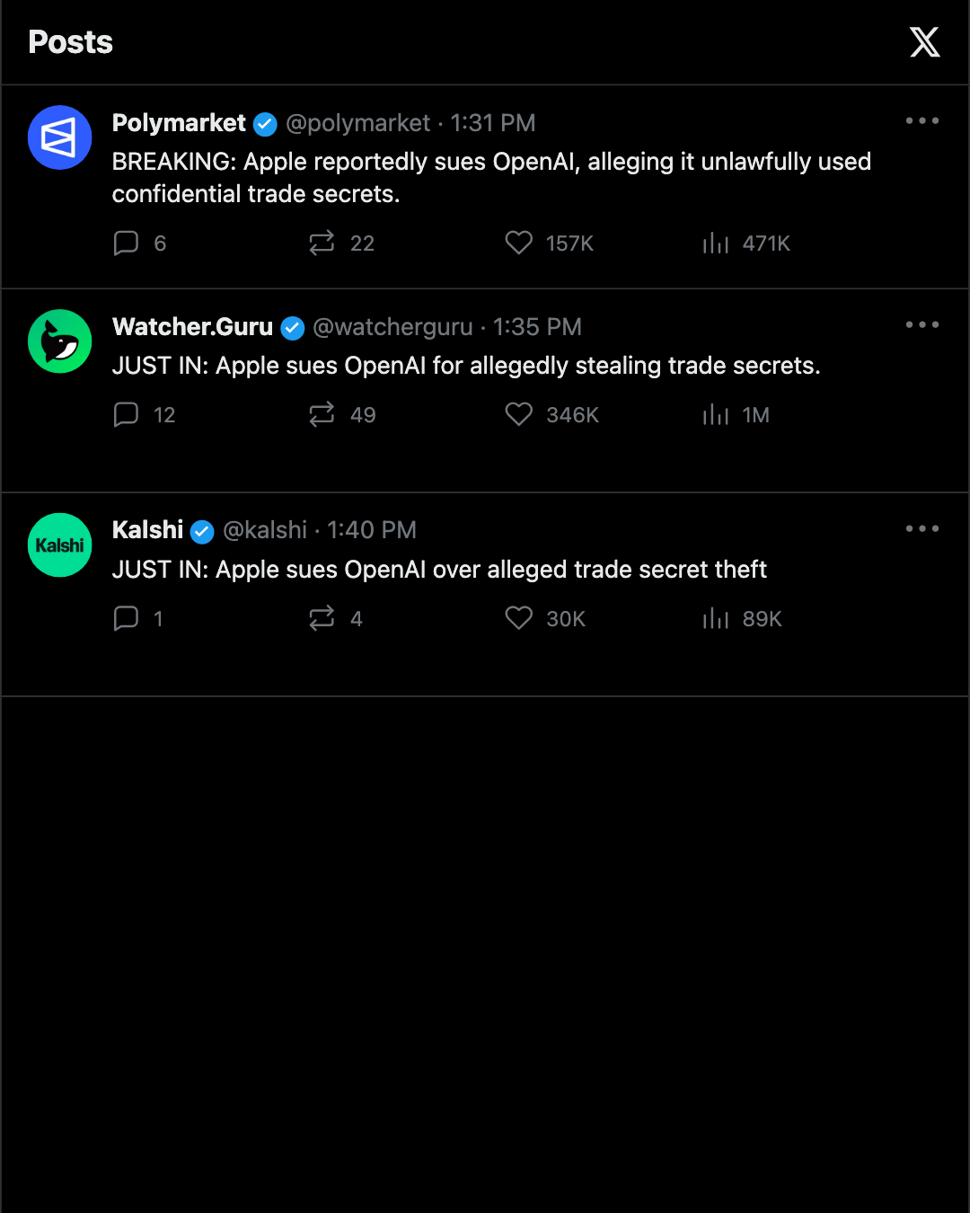Click the X logo in the header

coord(924,42)
